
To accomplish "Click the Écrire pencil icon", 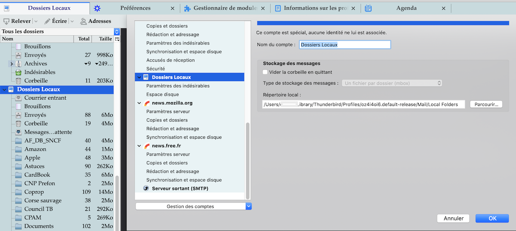I will point(47,21).
